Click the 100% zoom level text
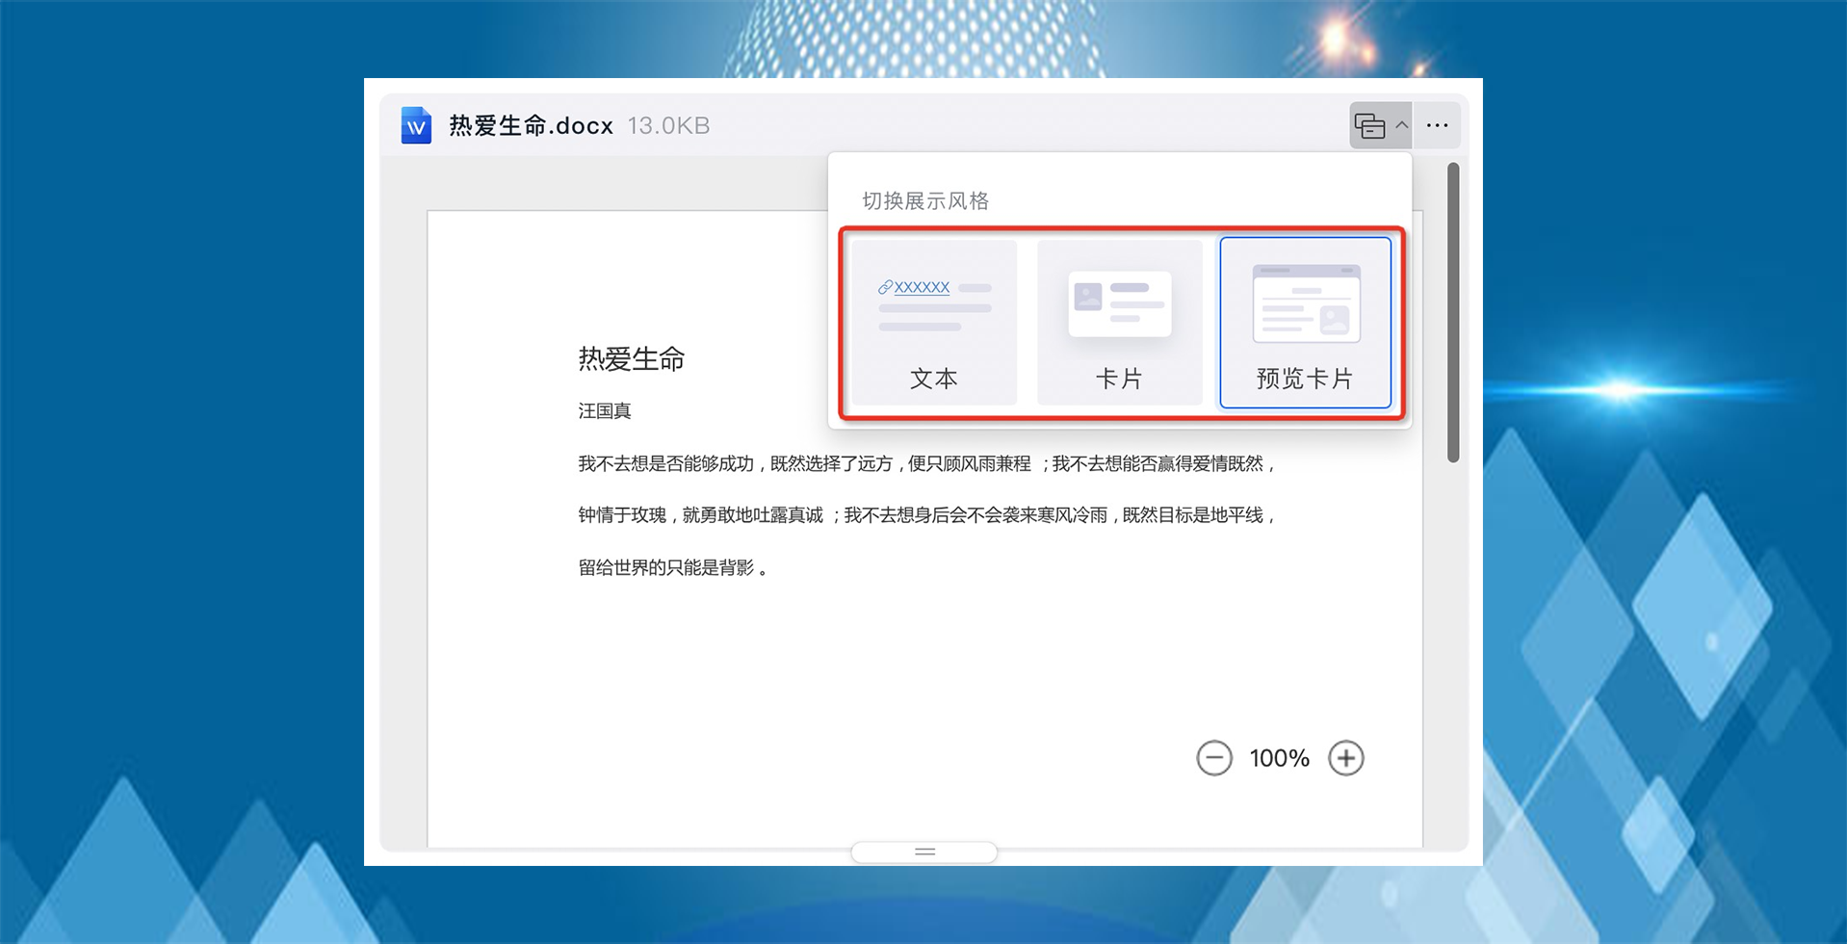This screenshot has width=1847, height=944. coord(1279,758)
